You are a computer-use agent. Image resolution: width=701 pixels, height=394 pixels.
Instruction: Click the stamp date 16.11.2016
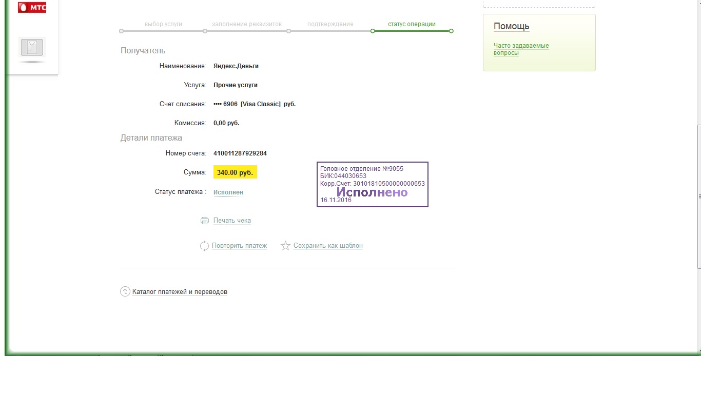pos(336,200)
